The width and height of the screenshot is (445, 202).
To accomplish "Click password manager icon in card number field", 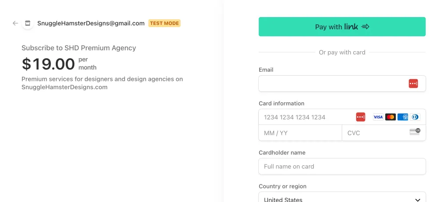I will click(x=361, y=117).
